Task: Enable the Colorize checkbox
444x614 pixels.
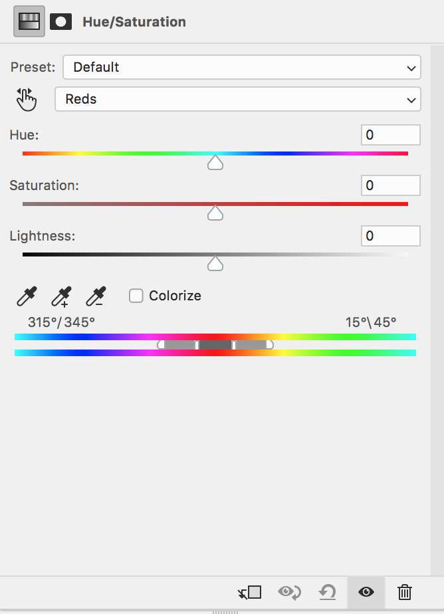Action: tap(136, 296)
